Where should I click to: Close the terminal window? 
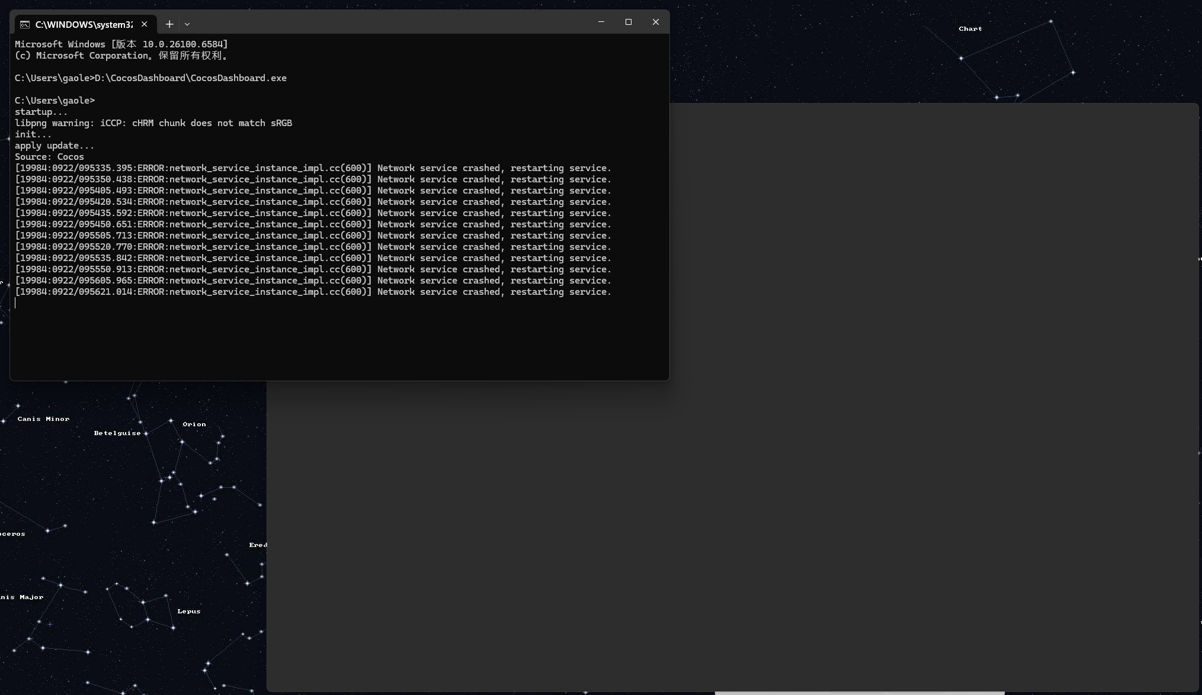tap(655, 22)
